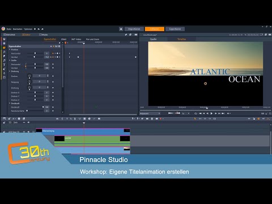Click the orange anchor point in preview
Screen dimensions: 272x204
pyautogui.click(x=206, y=83)
